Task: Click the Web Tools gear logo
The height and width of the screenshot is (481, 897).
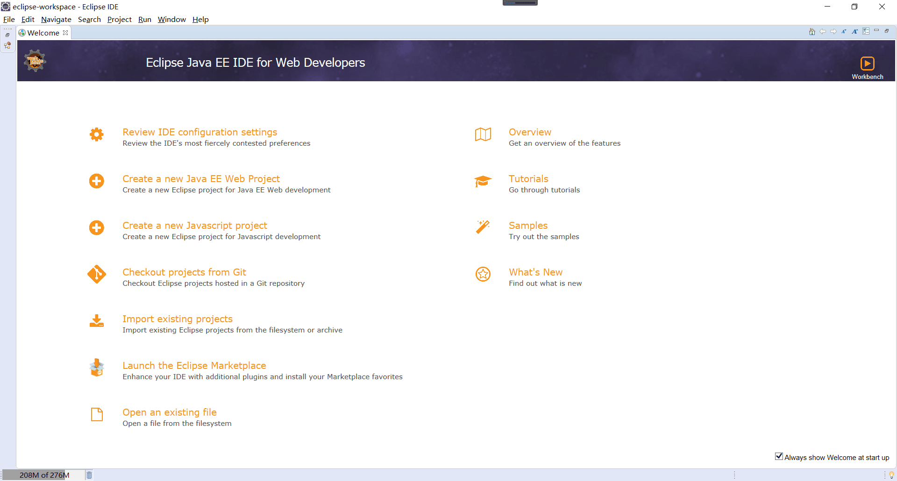Action: (x=35, y=61)
